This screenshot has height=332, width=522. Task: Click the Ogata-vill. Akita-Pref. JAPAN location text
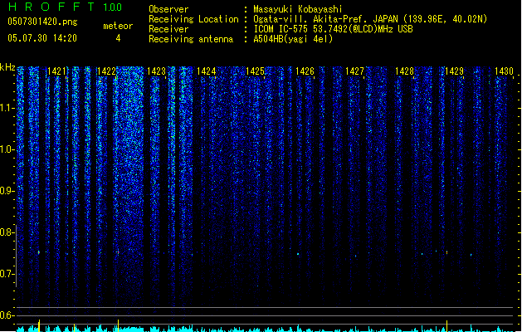coord(370,19)
